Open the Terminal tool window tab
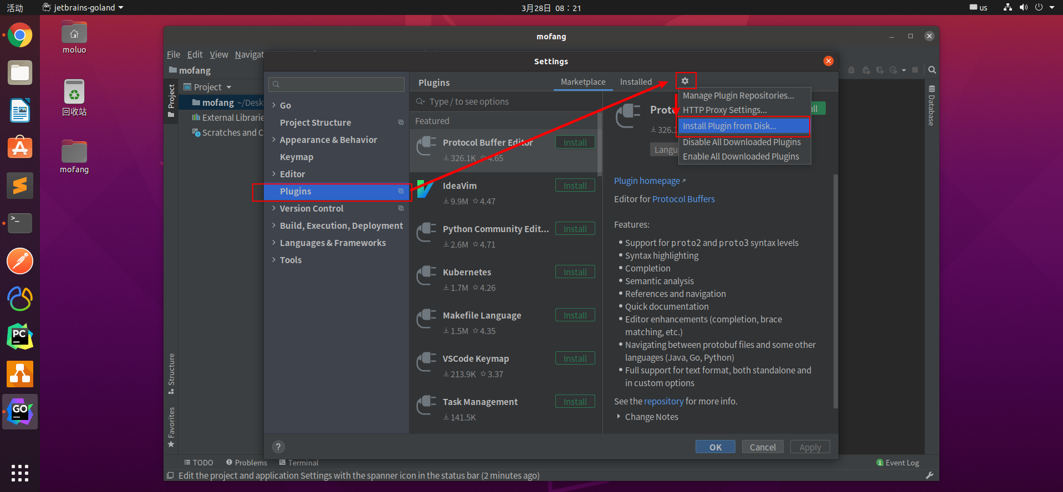Image resolution: width=1063 pixels, height=492 pixels. (299, 463)
